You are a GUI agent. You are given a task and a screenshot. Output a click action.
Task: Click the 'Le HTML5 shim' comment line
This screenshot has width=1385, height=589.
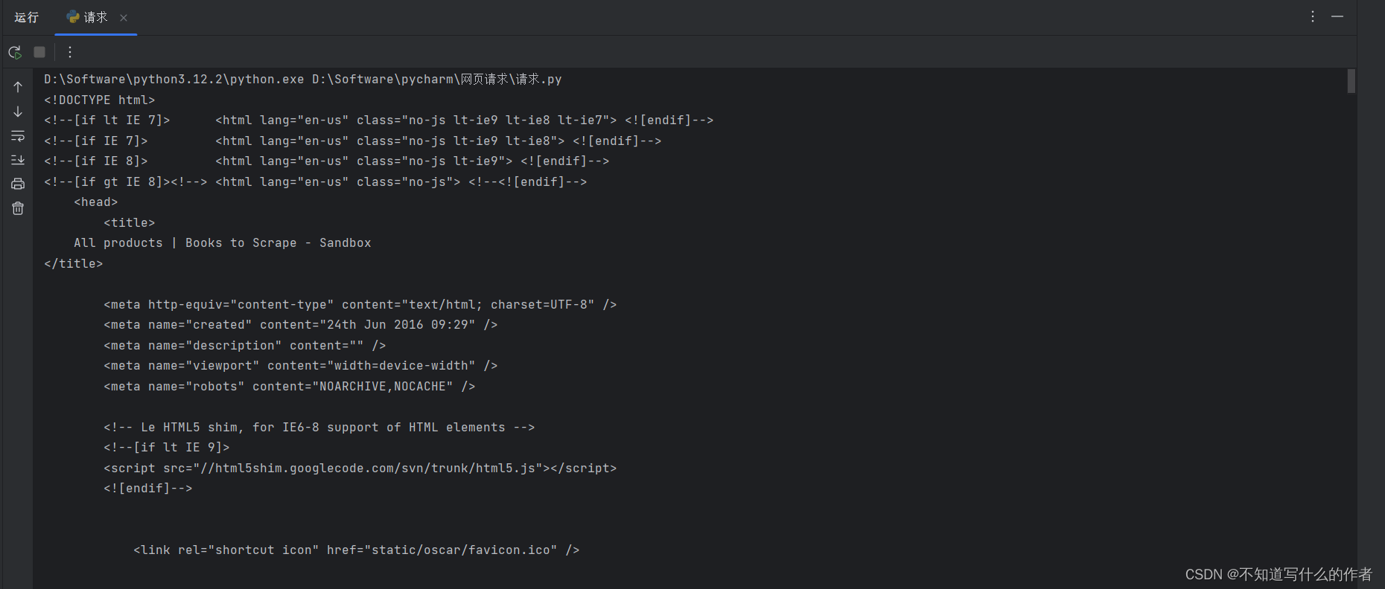(x=319, y=427)
